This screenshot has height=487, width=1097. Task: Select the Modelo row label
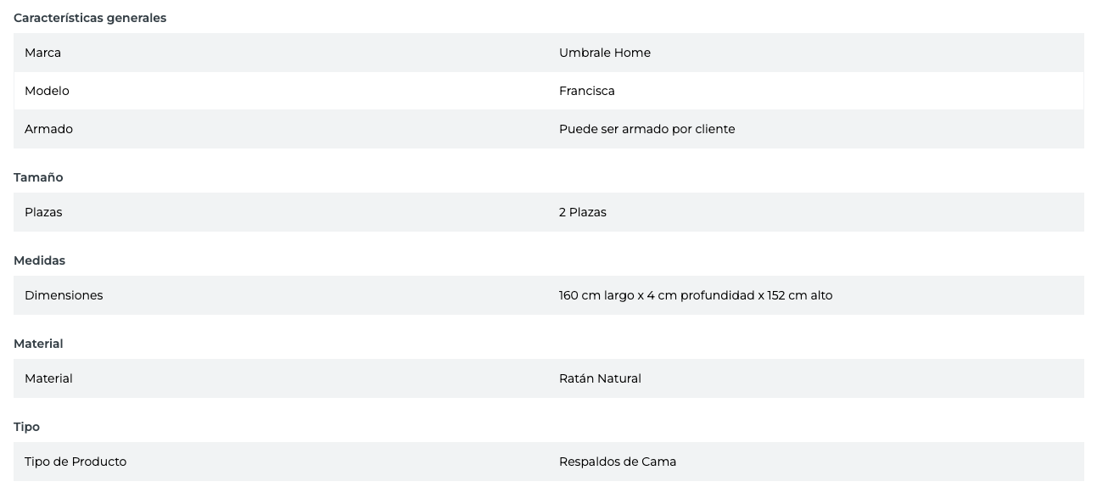pyautogui.click(x=47, y=91)
